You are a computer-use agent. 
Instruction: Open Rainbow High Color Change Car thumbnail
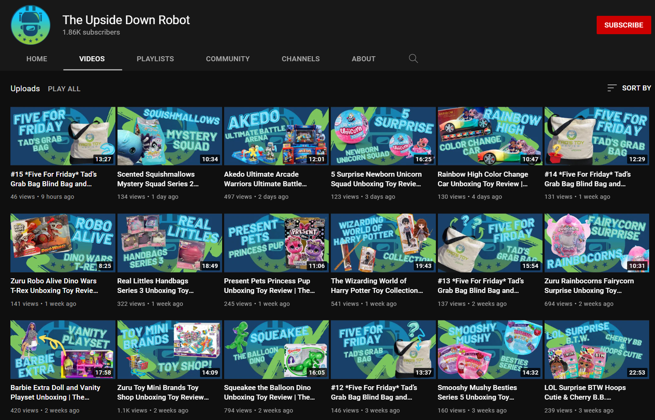coord(490,136)
